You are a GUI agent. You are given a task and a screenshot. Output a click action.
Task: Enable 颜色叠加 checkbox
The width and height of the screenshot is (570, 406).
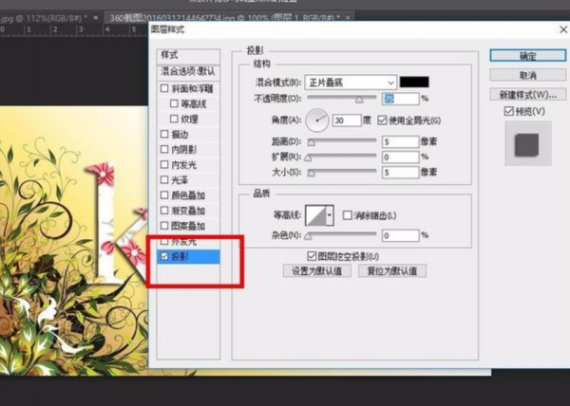(x=164, y=195)
